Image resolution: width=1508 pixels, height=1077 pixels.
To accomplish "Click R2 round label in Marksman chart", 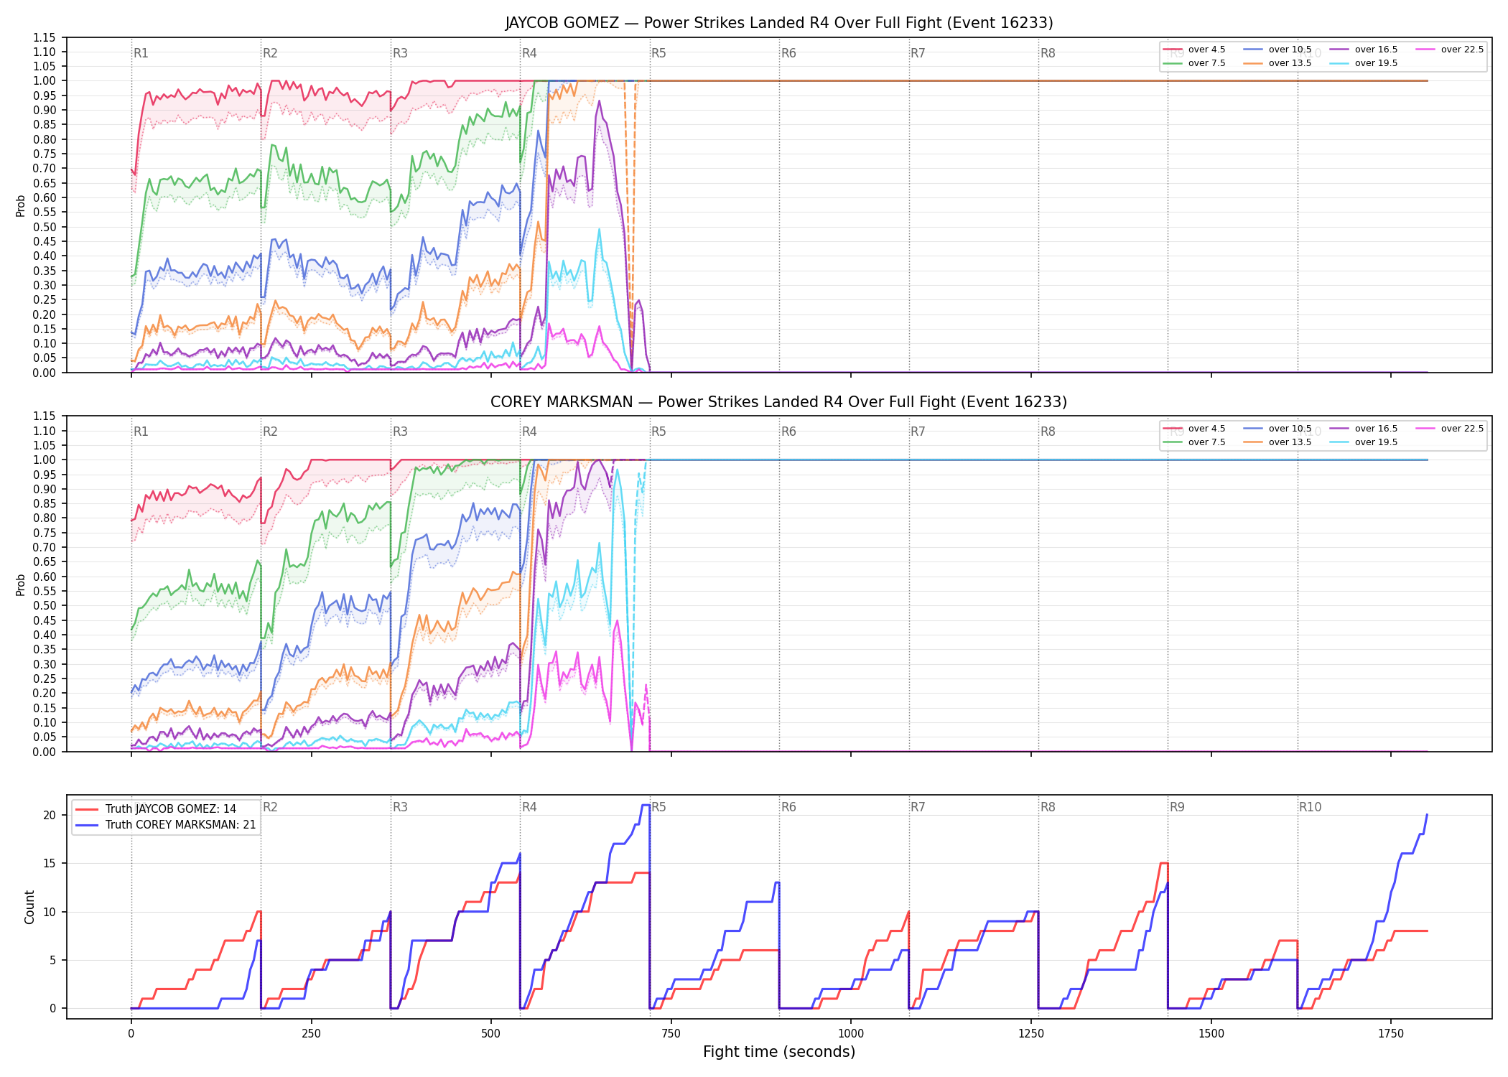I will click(x=270, y=432).
